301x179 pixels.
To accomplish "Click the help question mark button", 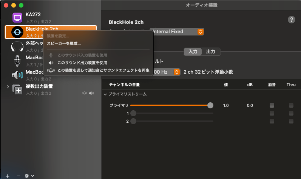I will pyautogui.click(x=292, y=20).
